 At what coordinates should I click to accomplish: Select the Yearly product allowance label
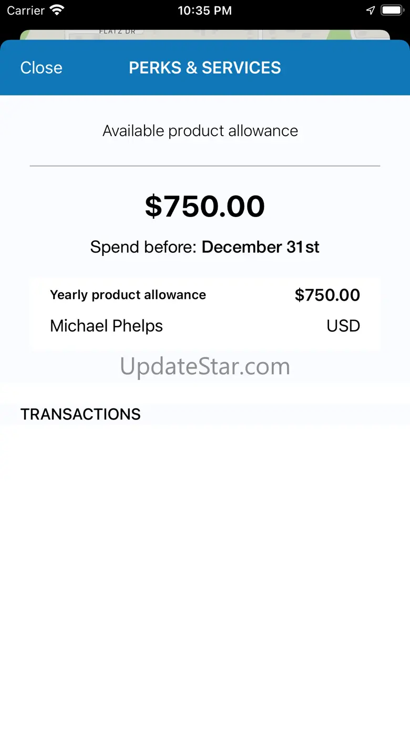(x=128, y=295)
